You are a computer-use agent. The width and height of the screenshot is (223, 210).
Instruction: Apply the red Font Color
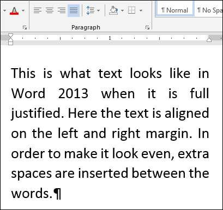point(14,10)
